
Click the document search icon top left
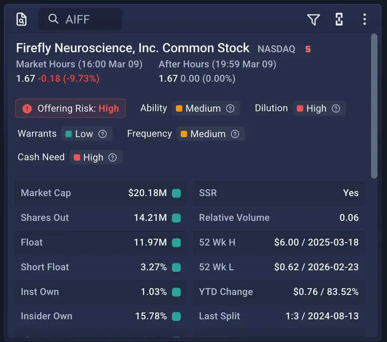21,19
